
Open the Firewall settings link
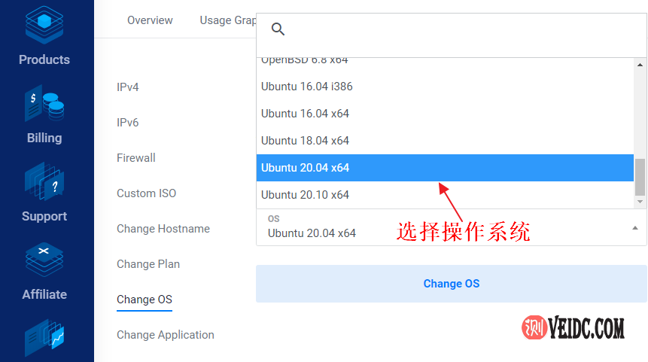[136, 158]
